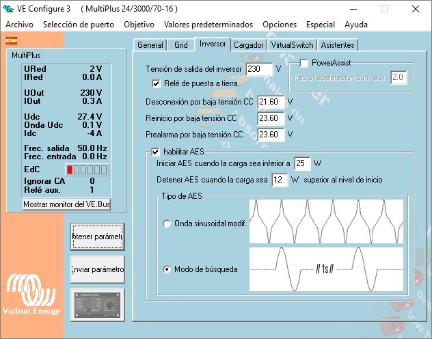432x339 pixels.
Task: Open the Objetivo menu
Action: (139, 25)
